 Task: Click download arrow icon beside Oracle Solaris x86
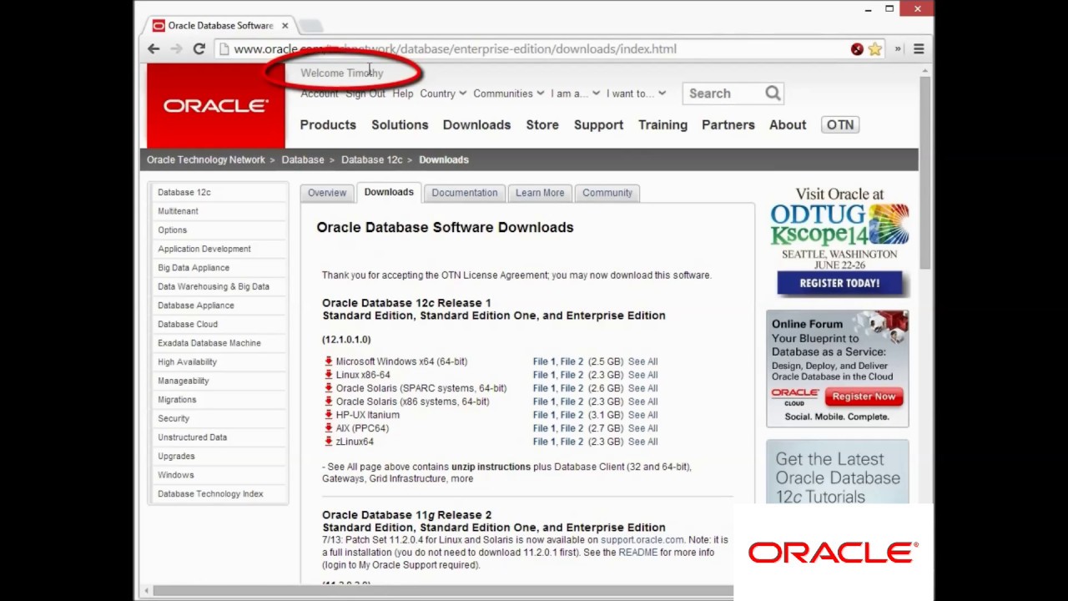(328, 402)
